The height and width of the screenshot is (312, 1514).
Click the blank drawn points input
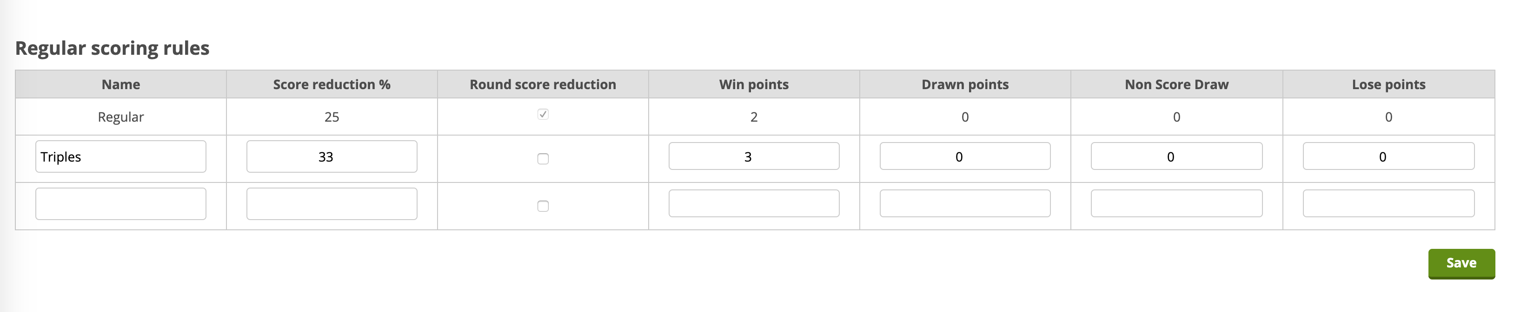(x=965, y=203)
